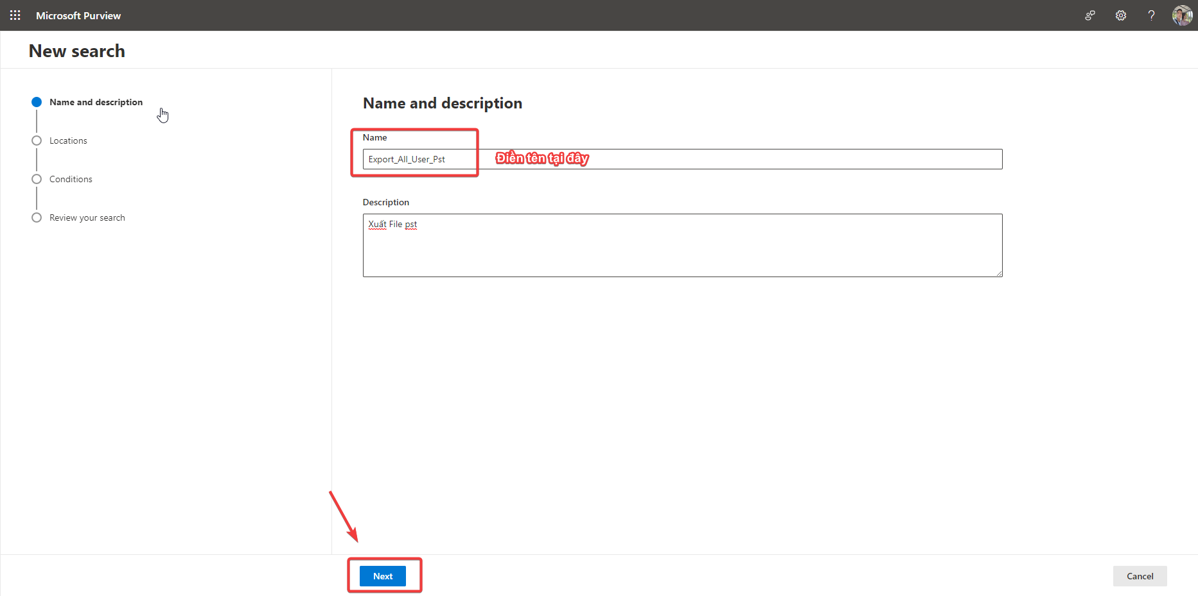Viewport: 1198px width, 596px height.
Task: Open the Review your search step label
Action: point(87,217)
